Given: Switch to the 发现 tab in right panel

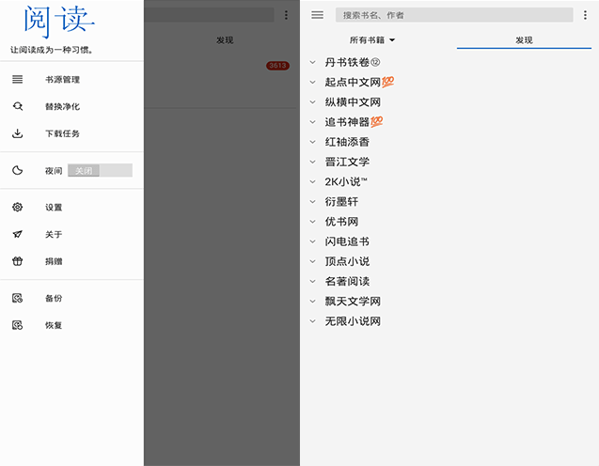Looking at the screenshot, I should pos(524,40).
